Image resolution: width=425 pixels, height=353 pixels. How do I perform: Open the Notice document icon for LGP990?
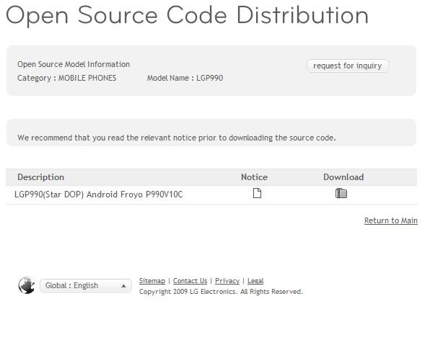[257, 193]
